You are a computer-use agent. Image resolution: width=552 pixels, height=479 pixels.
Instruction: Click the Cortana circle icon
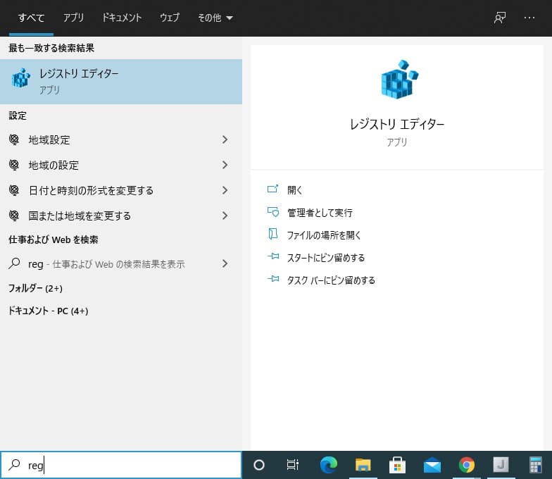point(259,465)
